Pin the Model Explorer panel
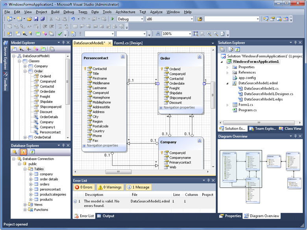Image resolution: width=307 pixels, height=230 pixels. [63, 42]
